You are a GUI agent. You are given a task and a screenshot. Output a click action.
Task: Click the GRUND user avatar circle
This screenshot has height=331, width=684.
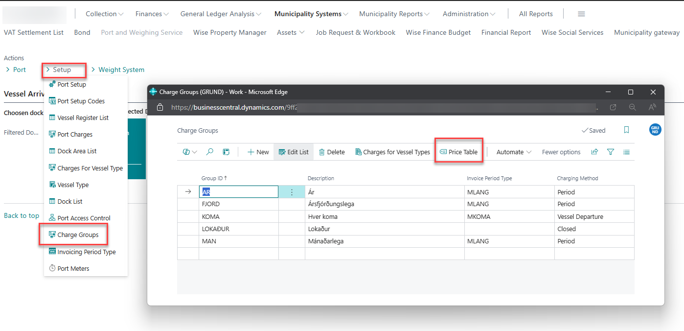click(x=655, y=130)
